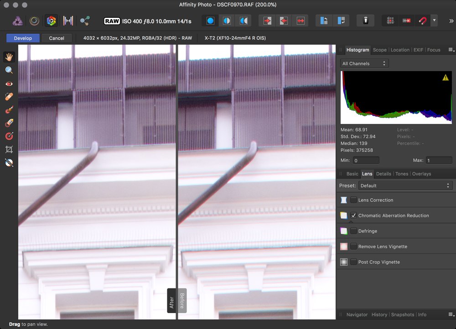This screenshot has height=329, width=456.
Task: Click the histogram Min input field
Action: coord(366,160)
